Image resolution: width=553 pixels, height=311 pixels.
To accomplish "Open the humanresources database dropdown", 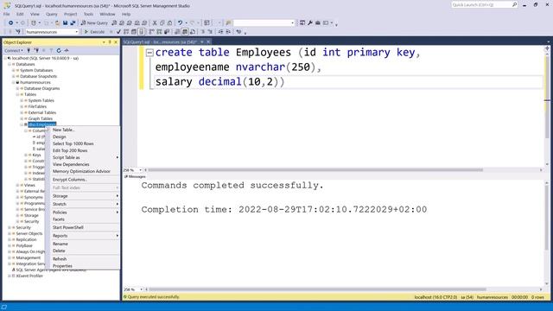I will tap(52, 32).
